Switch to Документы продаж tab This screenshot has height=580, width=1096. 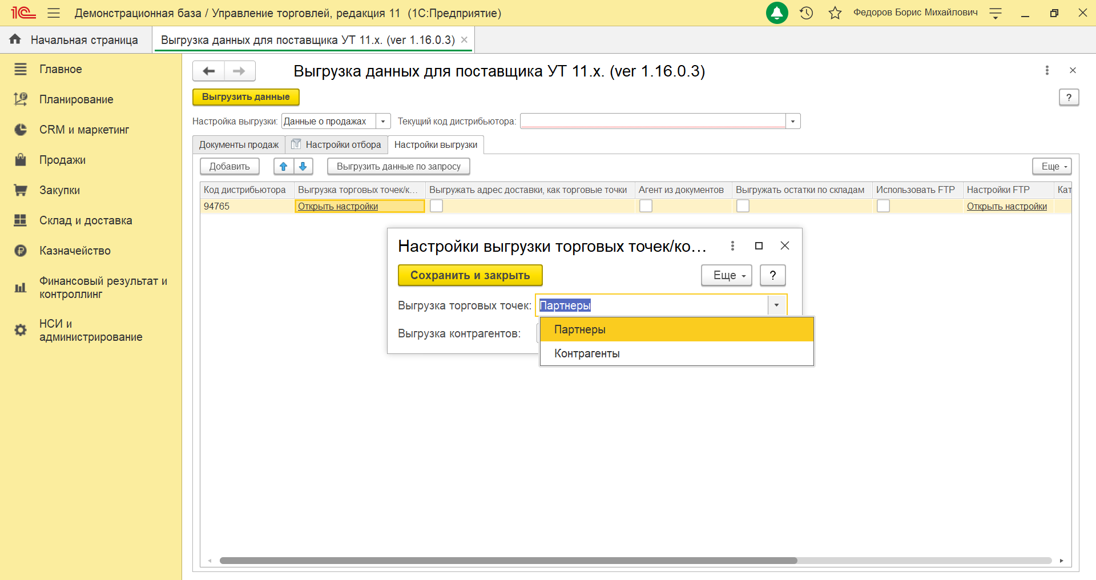point(239,145)
